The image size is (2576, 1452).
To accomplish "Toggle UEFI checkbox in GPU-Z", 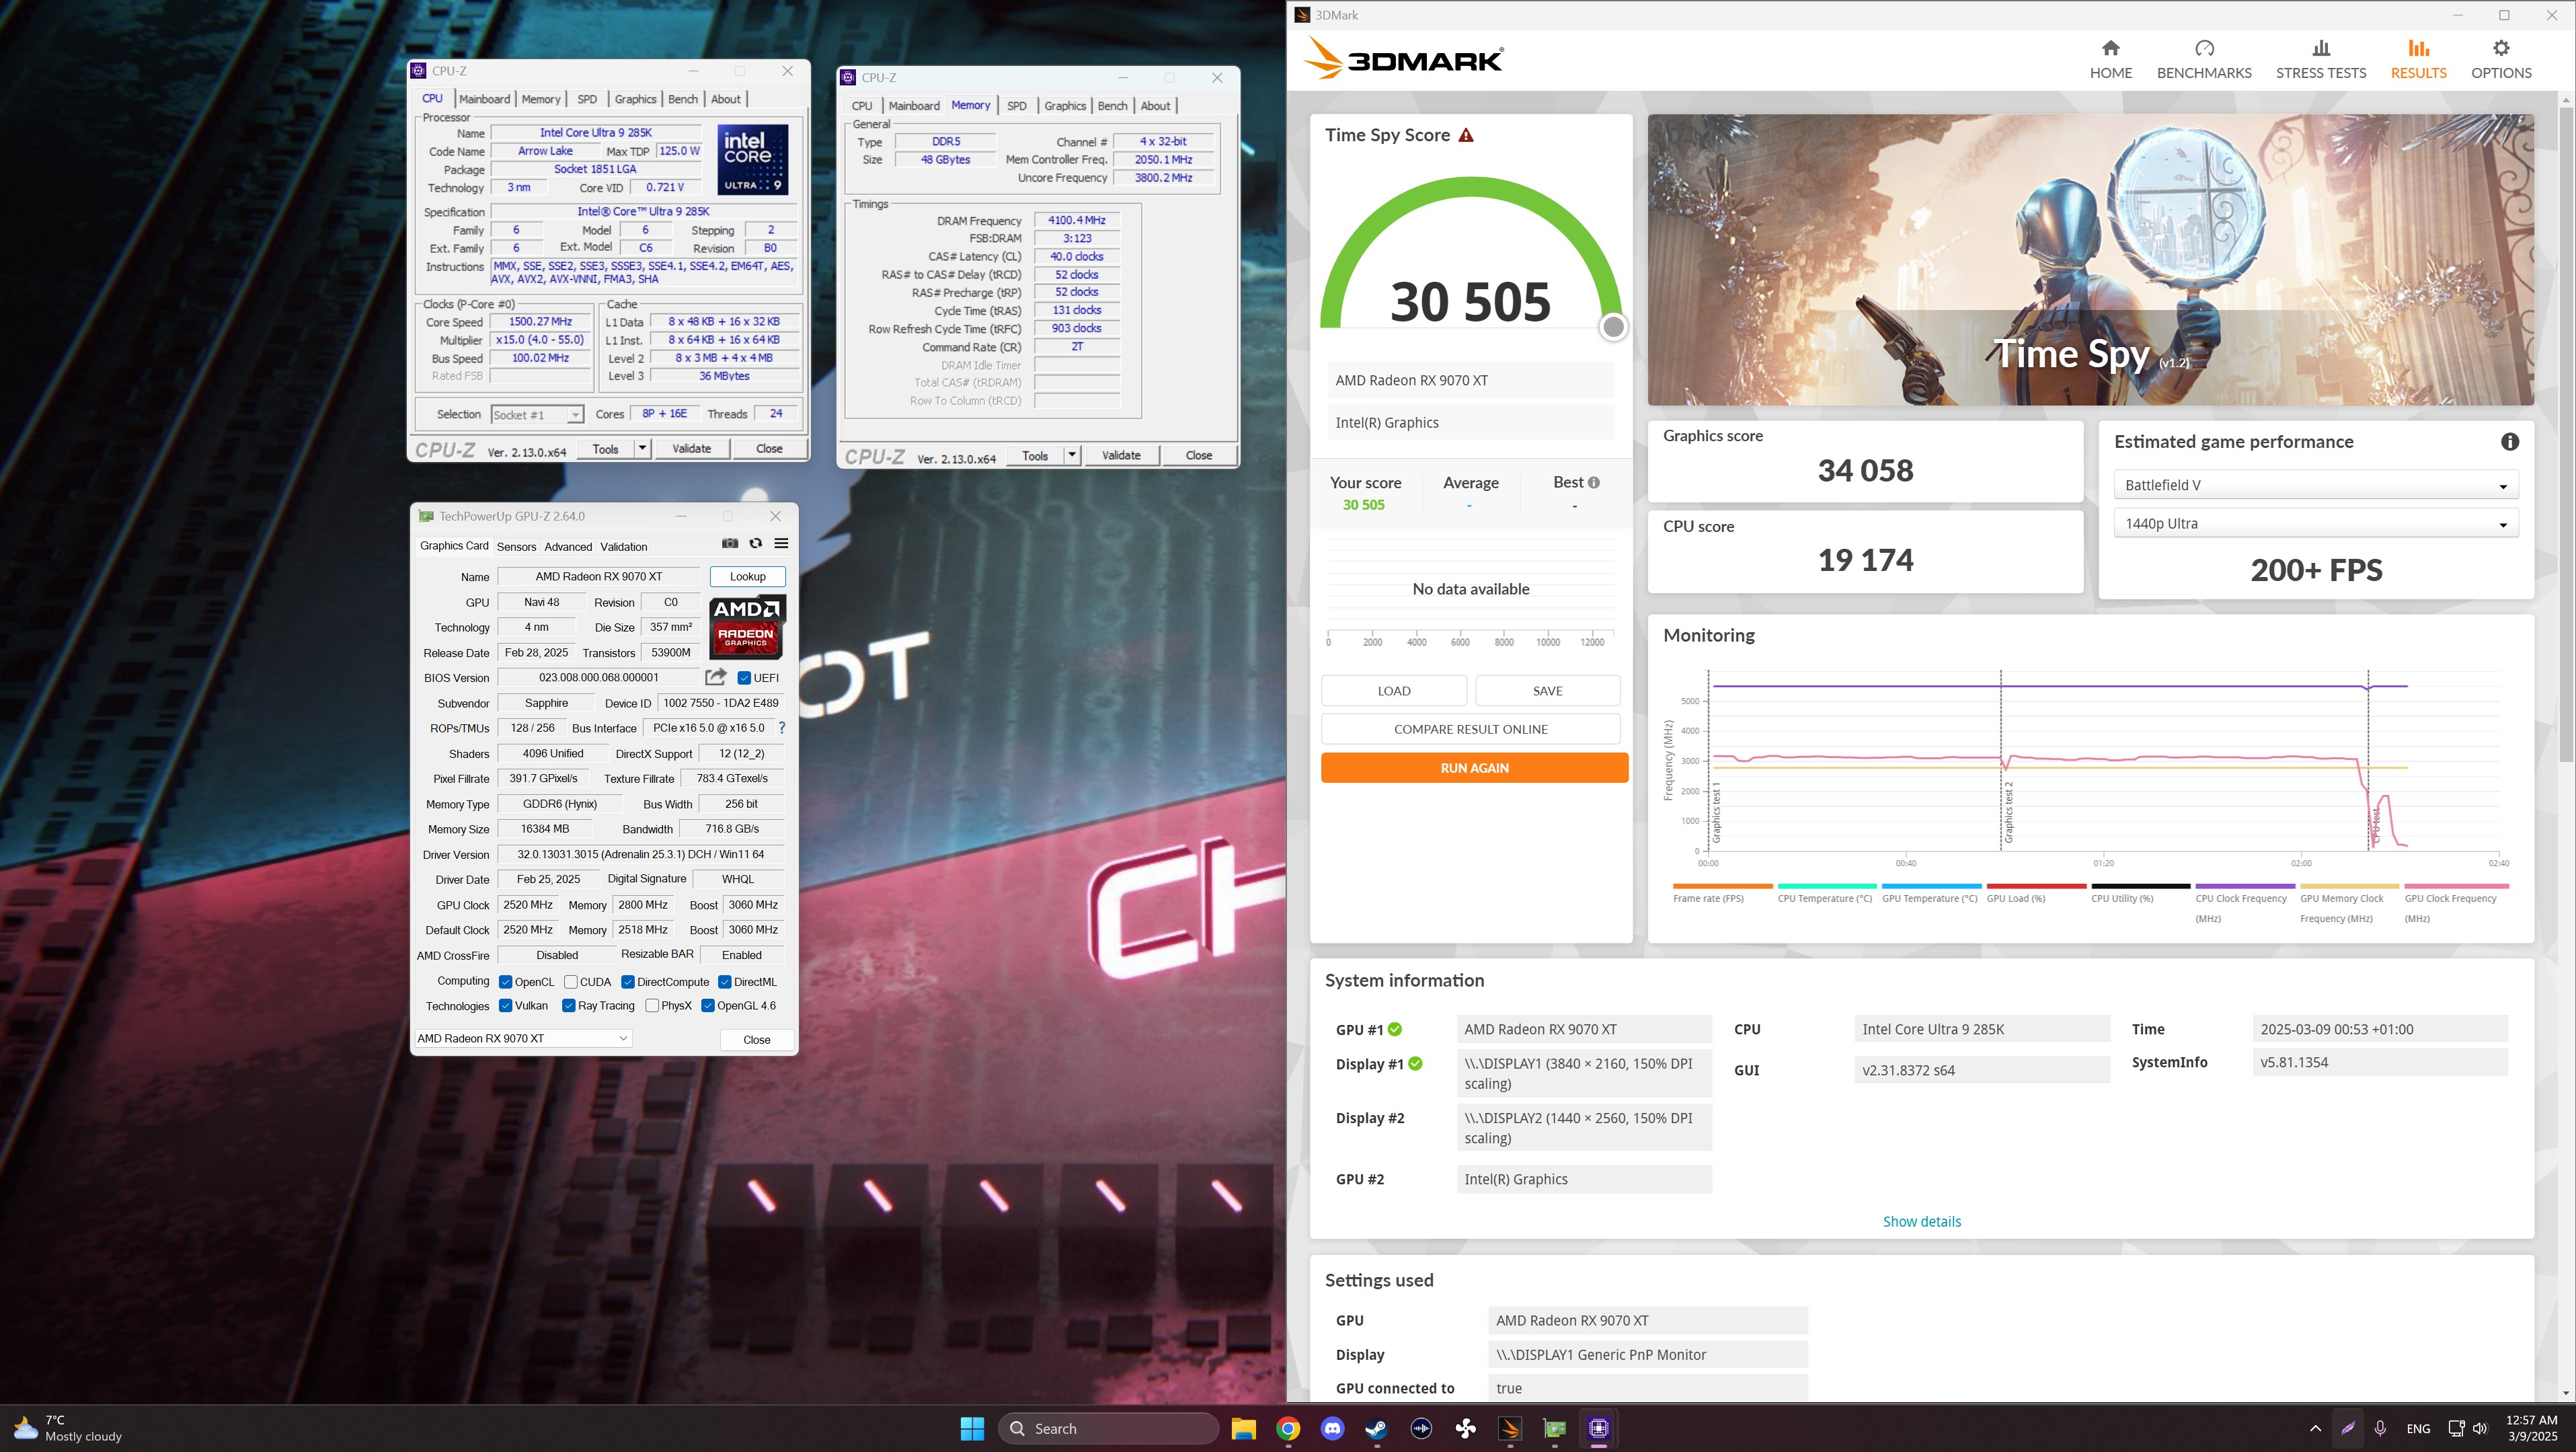I will click(x=744, y=678).
